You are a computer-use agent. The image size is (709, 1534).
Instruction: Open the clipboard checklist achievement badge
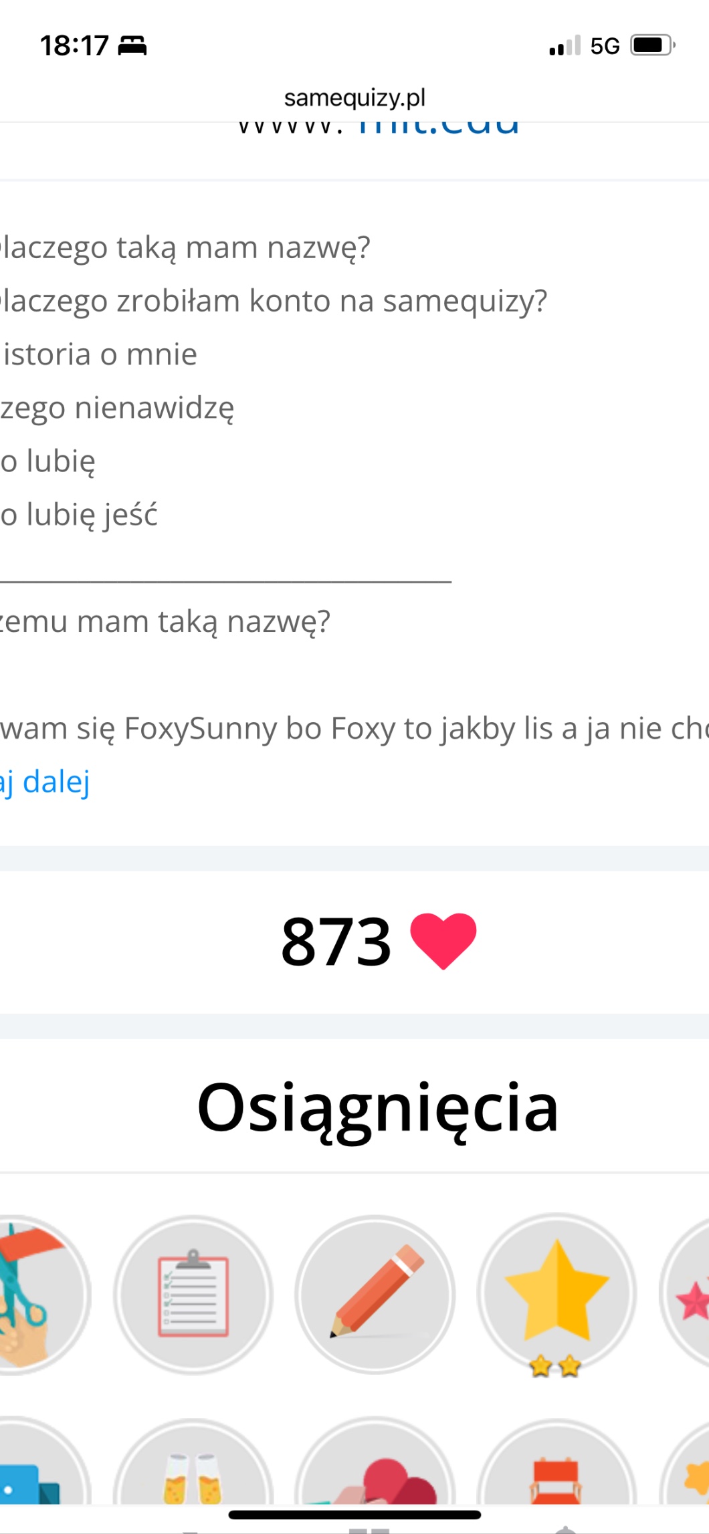click(193, 1295)
